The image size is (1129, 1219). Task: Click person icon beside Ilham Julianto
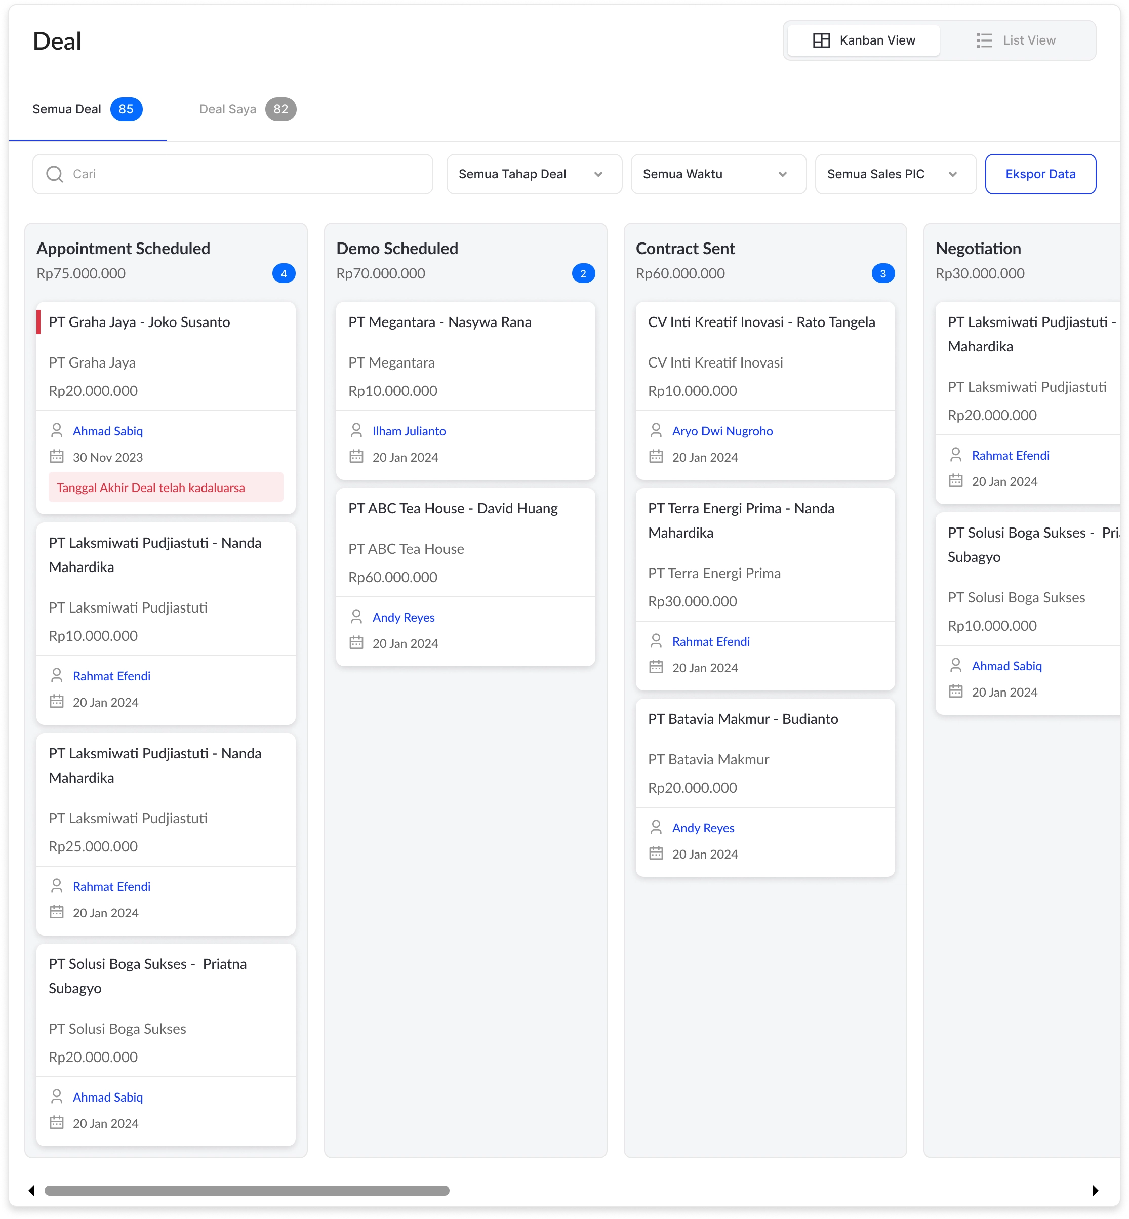coord(356,431)
